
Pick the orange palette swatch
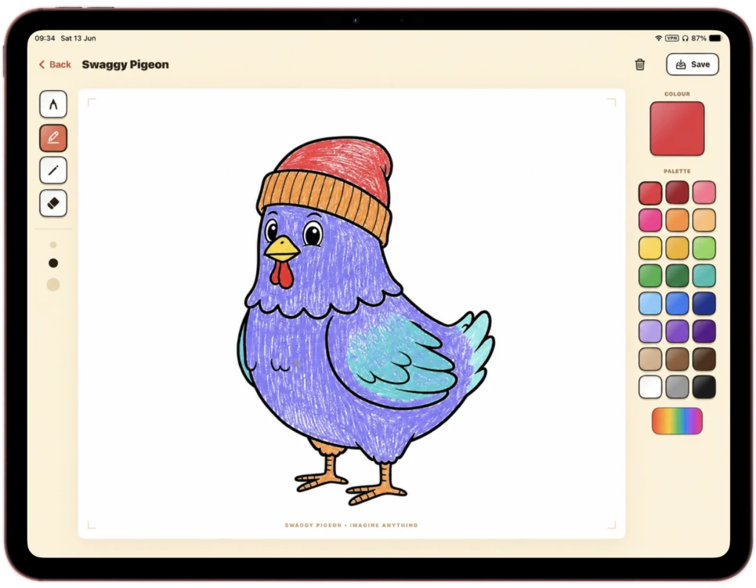677,220
